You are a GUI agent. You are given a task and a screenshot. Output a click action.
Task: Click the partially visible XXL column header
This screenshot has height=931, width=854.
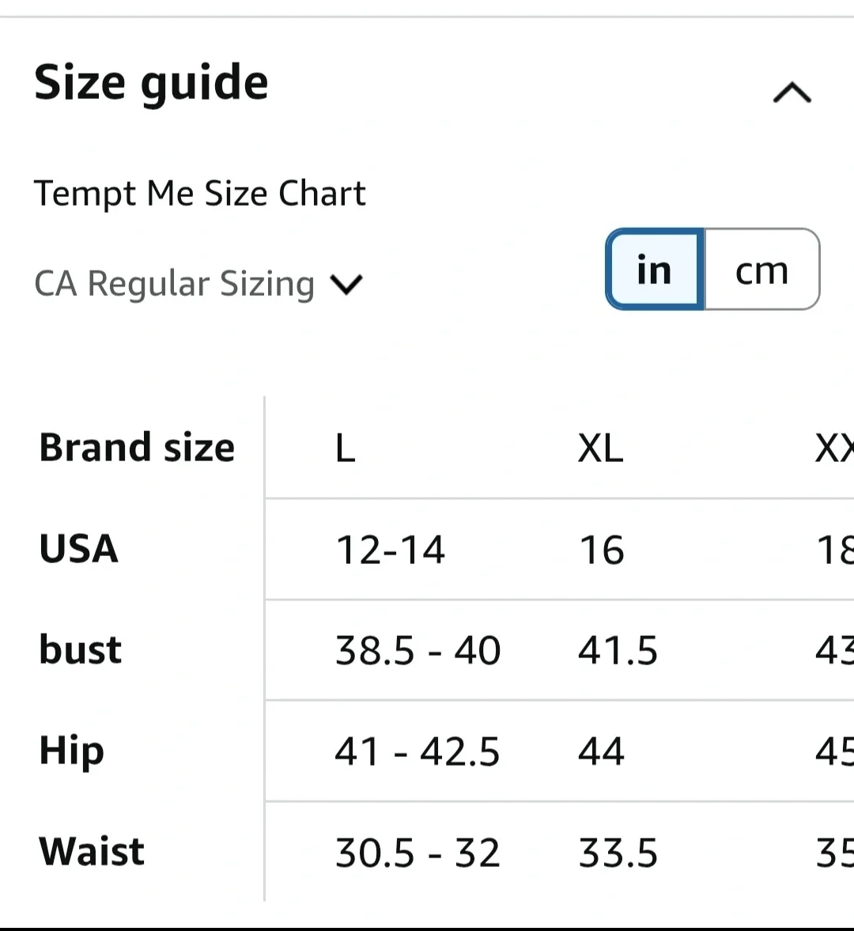tap(834, 448)
